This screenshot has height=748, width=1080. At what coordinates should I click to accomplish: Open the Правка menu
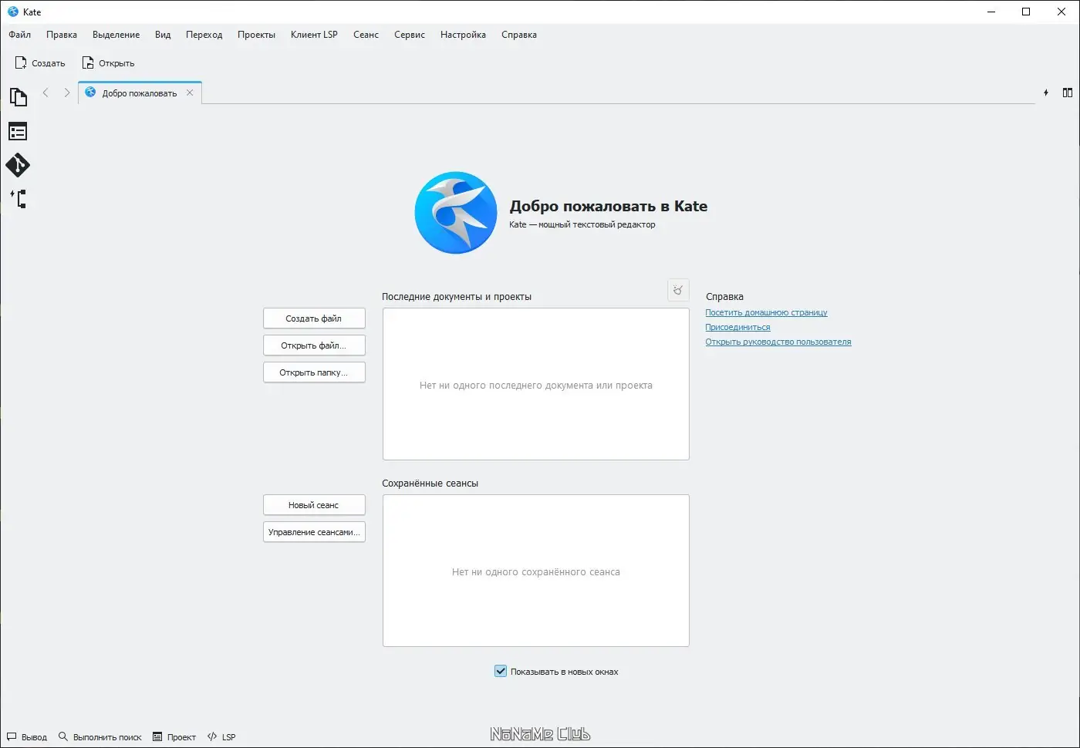pos(62,35)
